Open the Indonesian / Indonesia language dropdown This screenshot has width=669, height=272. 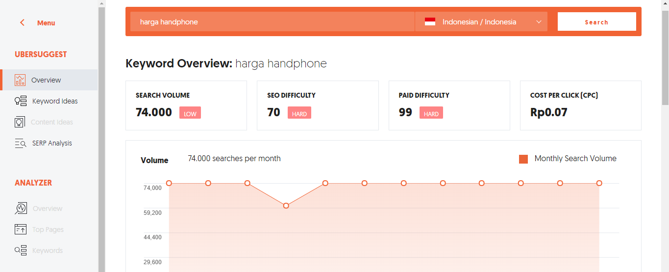(481, 22)
